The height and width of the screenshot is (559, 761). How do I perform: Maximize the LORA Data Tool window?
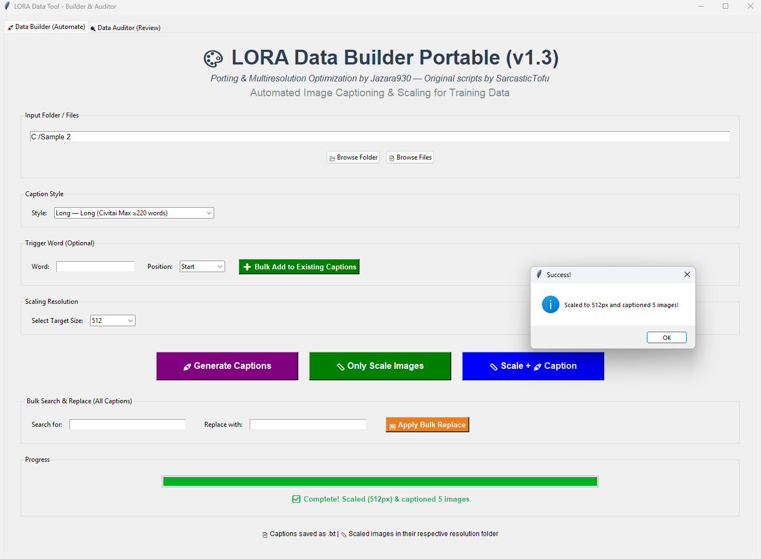pyautogui.click(x=725, y=7)
